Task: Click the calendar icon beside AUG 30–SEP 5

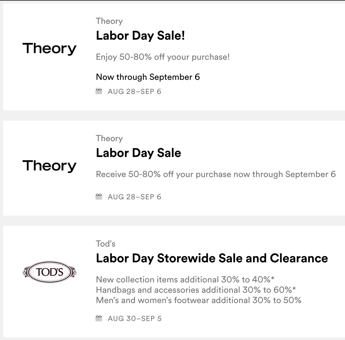Action: (x=99, y=318)
